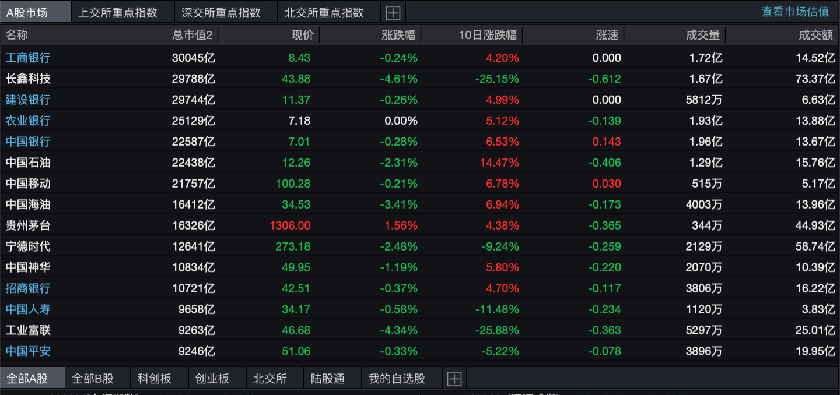
Task: Open the 中国人寿 stock link
Action: point(28,309)
